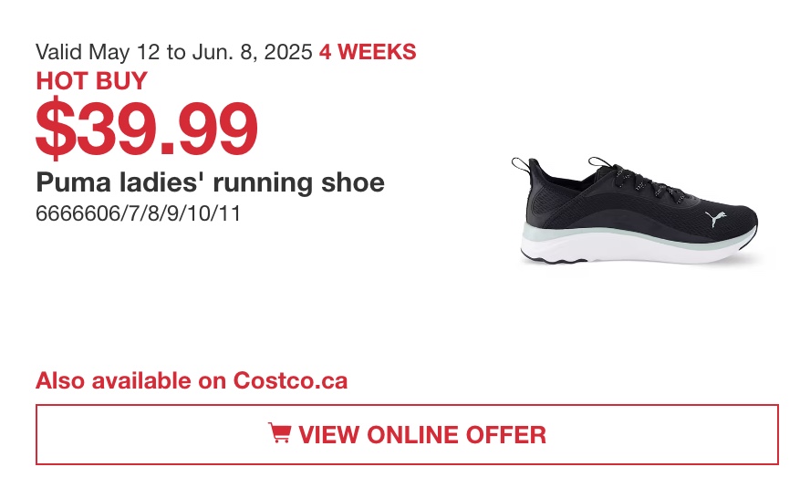The height and width of the screenshot is (498, 810).
Task: Click the Jun. 8, 2025 end date
Action: 252,52
